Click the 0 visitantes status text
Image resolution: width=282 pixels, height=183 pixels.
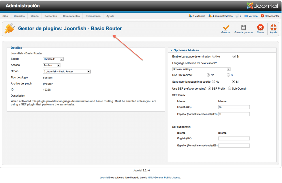[199, 16]
